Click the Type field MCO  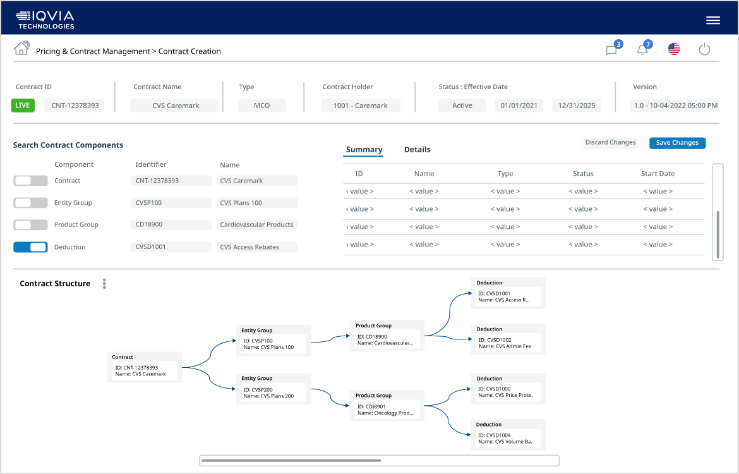[262, 106]
